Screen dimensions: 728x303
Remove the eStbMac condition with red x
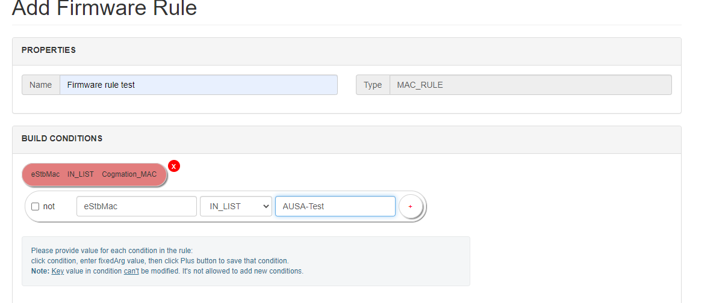click(174, 166)
